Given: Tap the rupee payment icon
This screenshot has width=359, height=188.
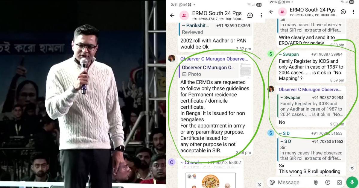Looking at the screenshot, I should (328, 182).
